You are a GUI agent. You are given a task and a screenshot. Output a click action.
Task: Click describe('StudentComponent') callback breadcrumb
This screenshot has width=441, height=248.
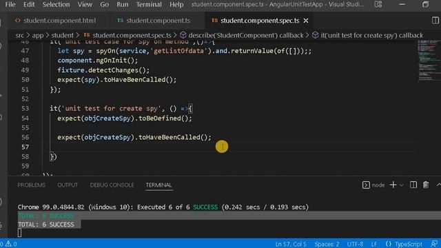[245, 35]
